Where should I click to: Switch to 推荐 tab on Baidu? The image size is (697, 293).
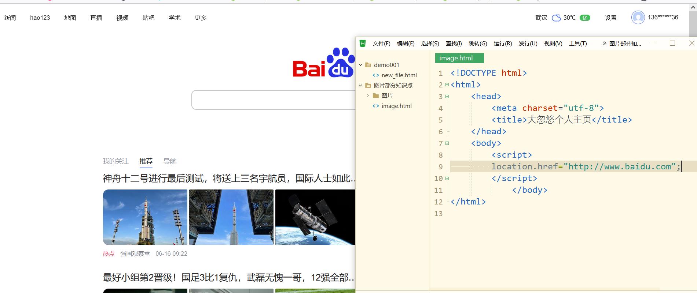coord(146,161)
